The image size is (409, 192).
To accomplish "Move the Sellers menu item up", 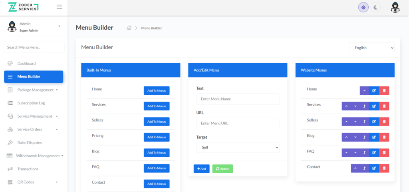I will [x=346, y=122].
